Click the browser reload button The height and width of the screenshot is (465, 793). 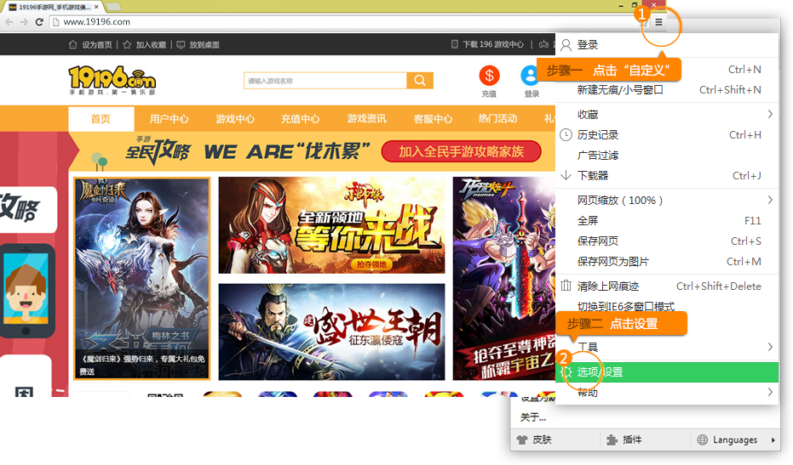click(x=39, y=21)
